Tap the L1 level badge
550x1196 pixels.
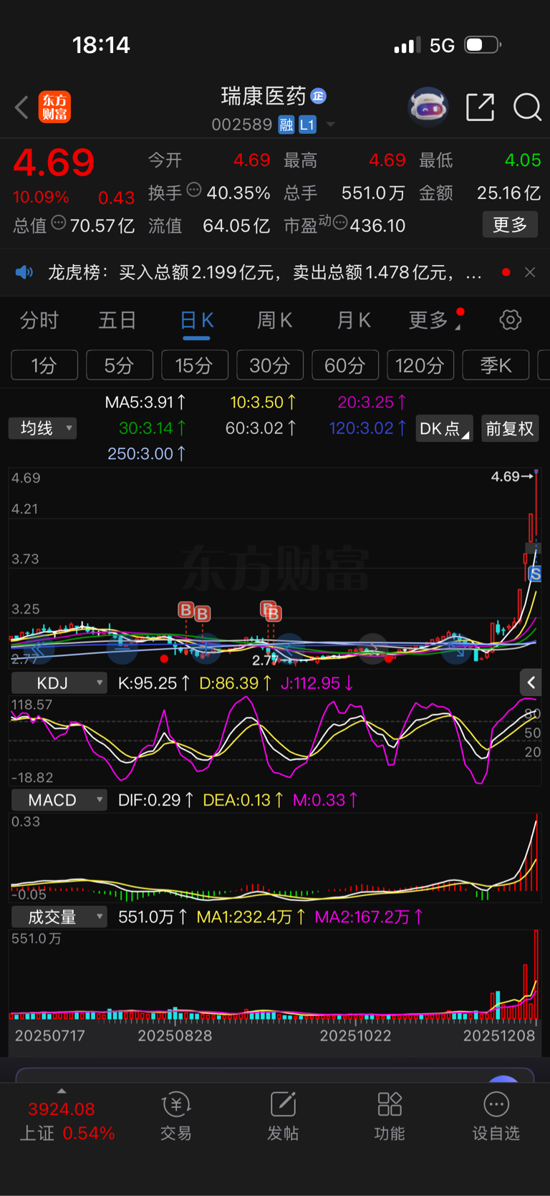click(307, 125)
